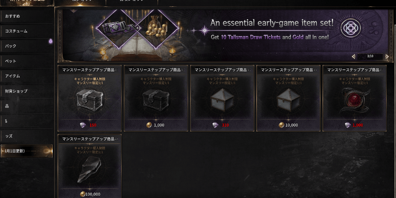Screen dimensions: 396x198
Task: Select the バック category in sidebar
Action: [x=26, y=46]
